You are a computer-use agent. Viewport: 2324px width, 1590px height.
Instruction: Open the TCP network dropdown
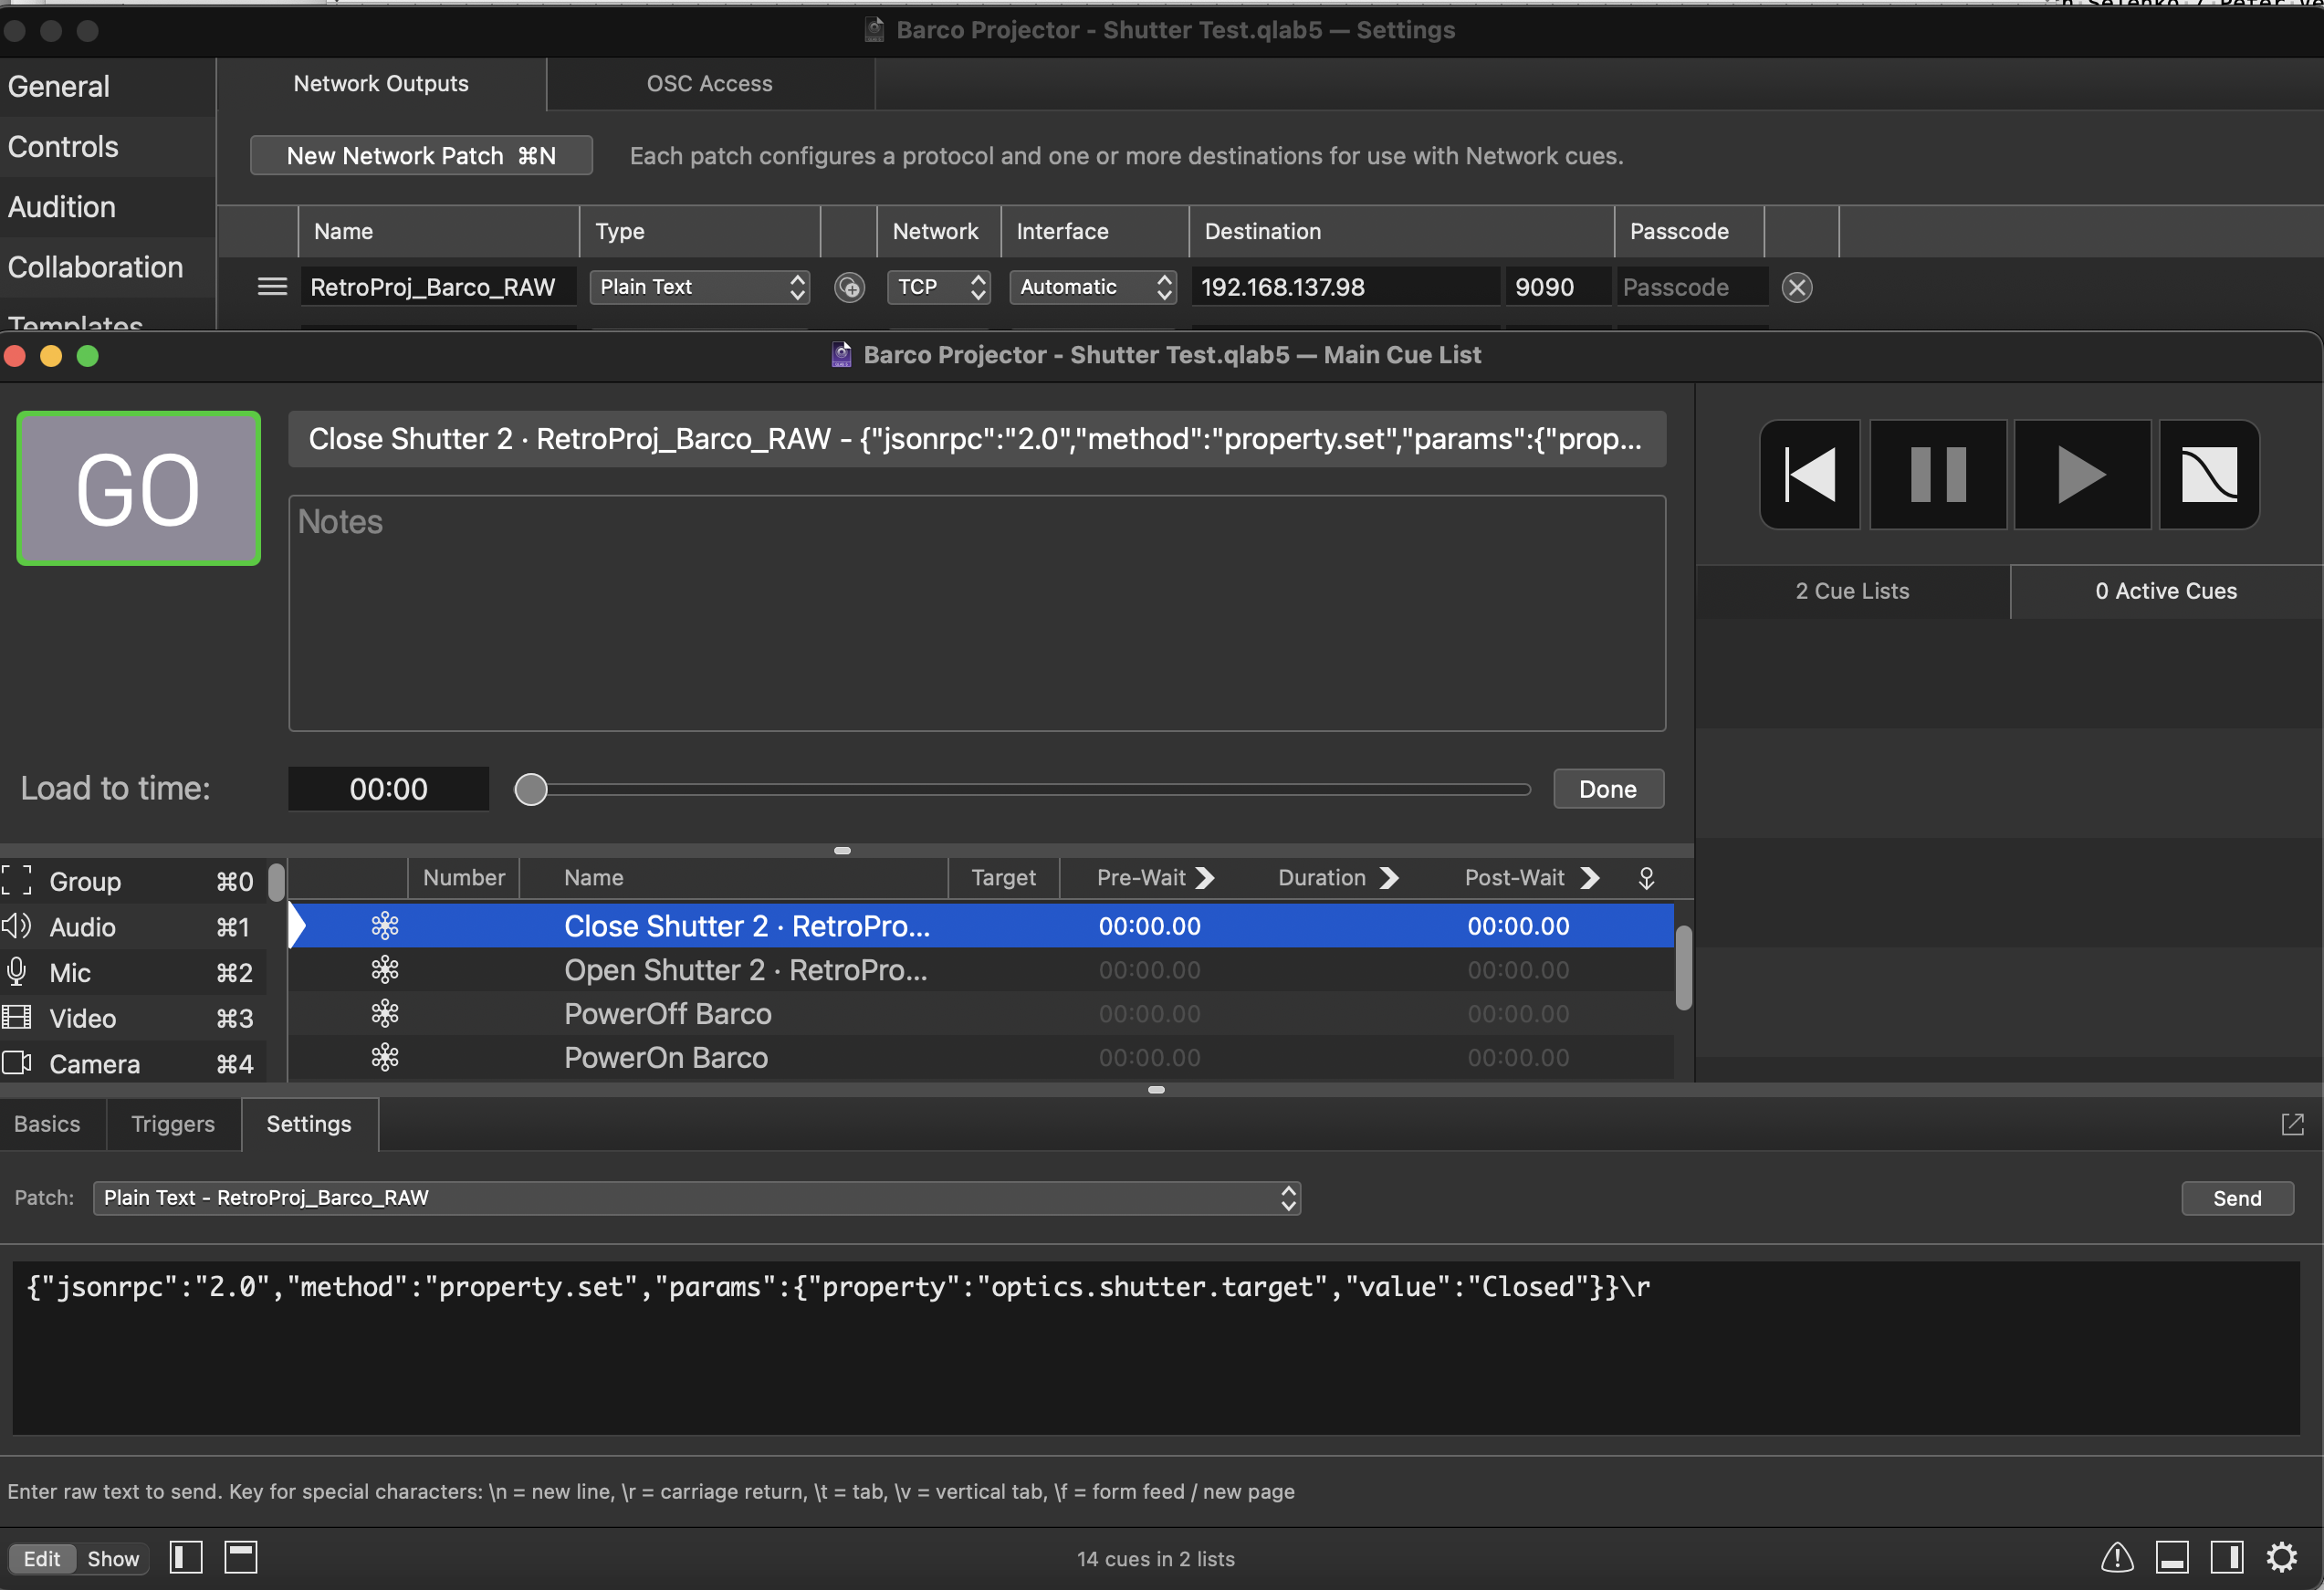click(938, 287)
